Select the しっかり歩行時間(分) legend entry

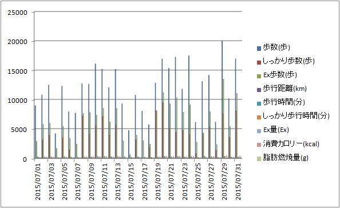(293, 116)
